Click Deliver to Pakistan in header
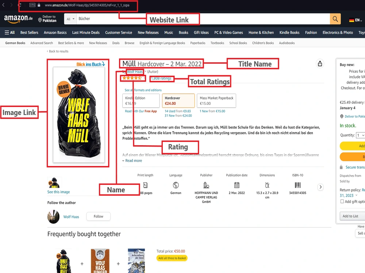 coord(47,19)
